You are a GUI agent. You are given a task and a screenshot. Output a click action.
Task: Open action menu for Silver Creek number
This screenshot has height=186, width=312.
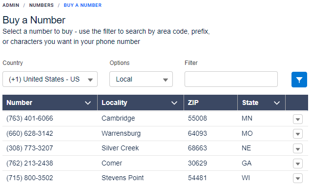coord(298,148)
